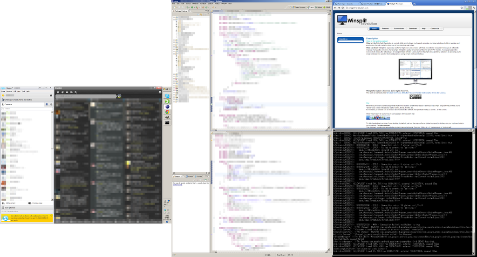Click the home timeline icon in Twitter client
Image resolution: width=477 pixels, height=257 pixels.
(58, 92)
